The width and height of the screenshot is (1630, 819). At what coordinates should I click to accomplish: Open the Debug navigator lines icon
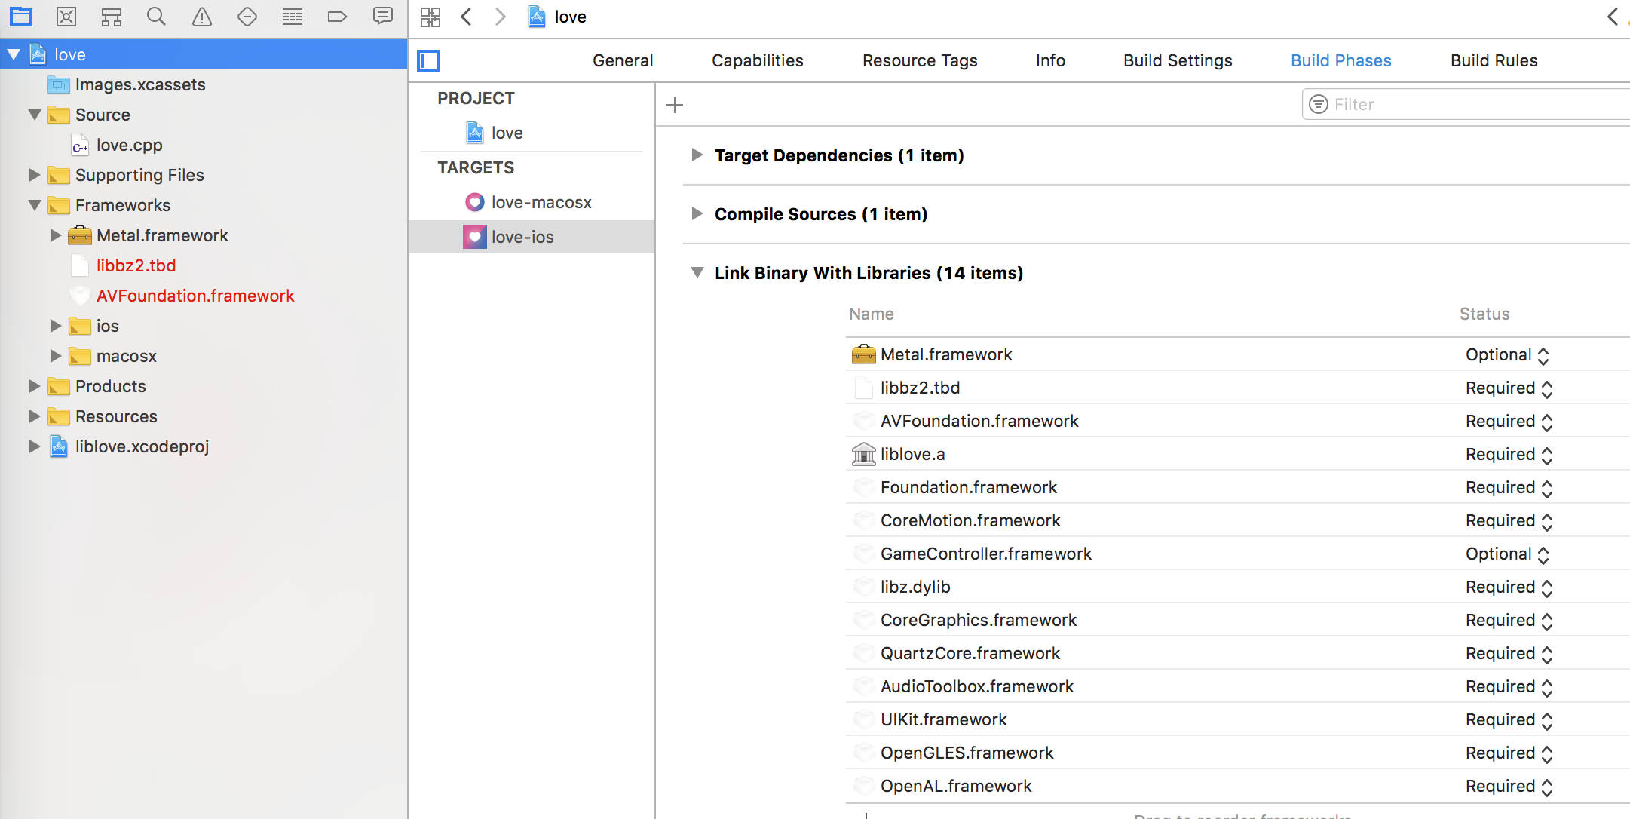[x=293, y=16]
